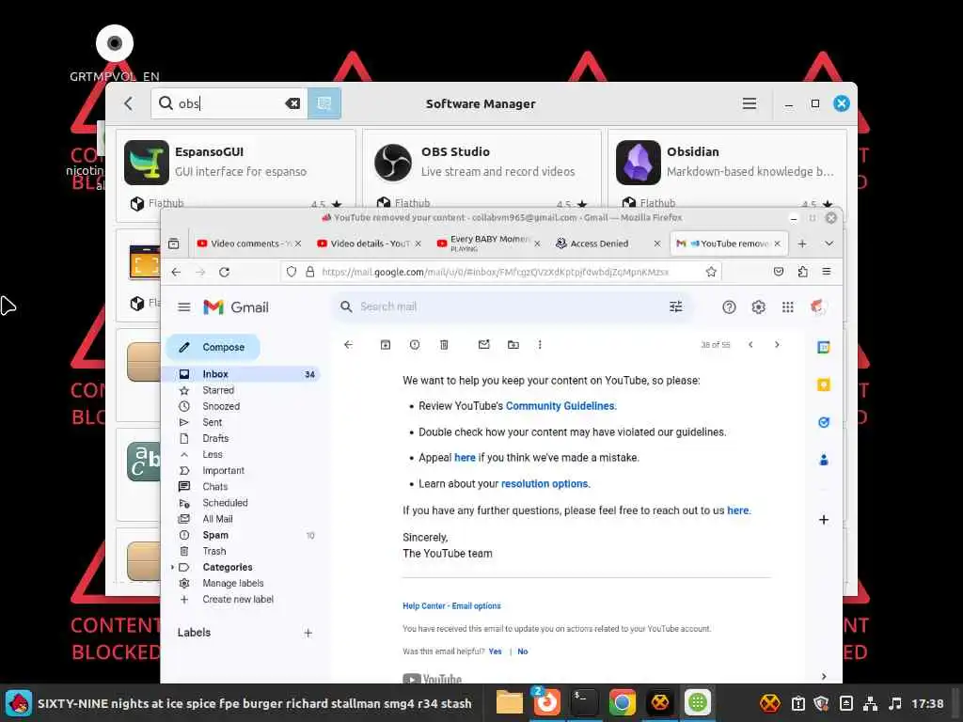
Task: Click the Gmail logo
Action: point(236,307)
